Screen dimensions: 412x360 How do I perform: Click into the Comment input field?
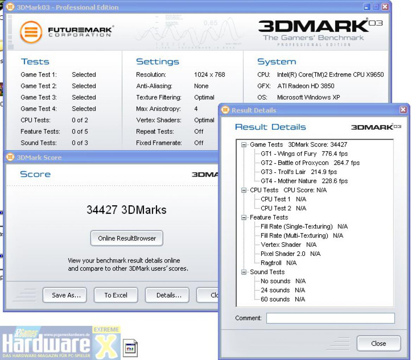330,318
